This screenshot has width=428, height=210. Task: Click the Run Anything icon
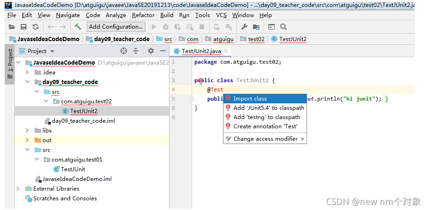tap(271, 27)
